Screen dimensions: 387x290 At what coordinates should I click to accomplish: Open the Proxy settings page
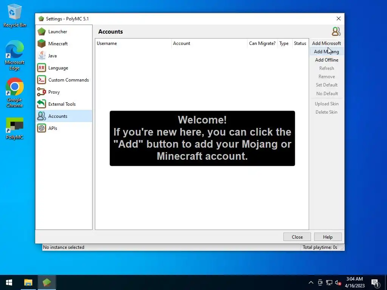pyautogui.click(x=64, y=92)
